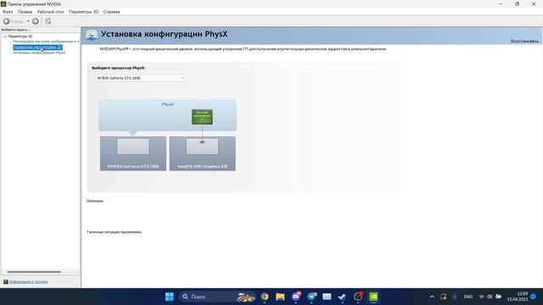
Task: Open the notification center badge
Action: [534, 297]
